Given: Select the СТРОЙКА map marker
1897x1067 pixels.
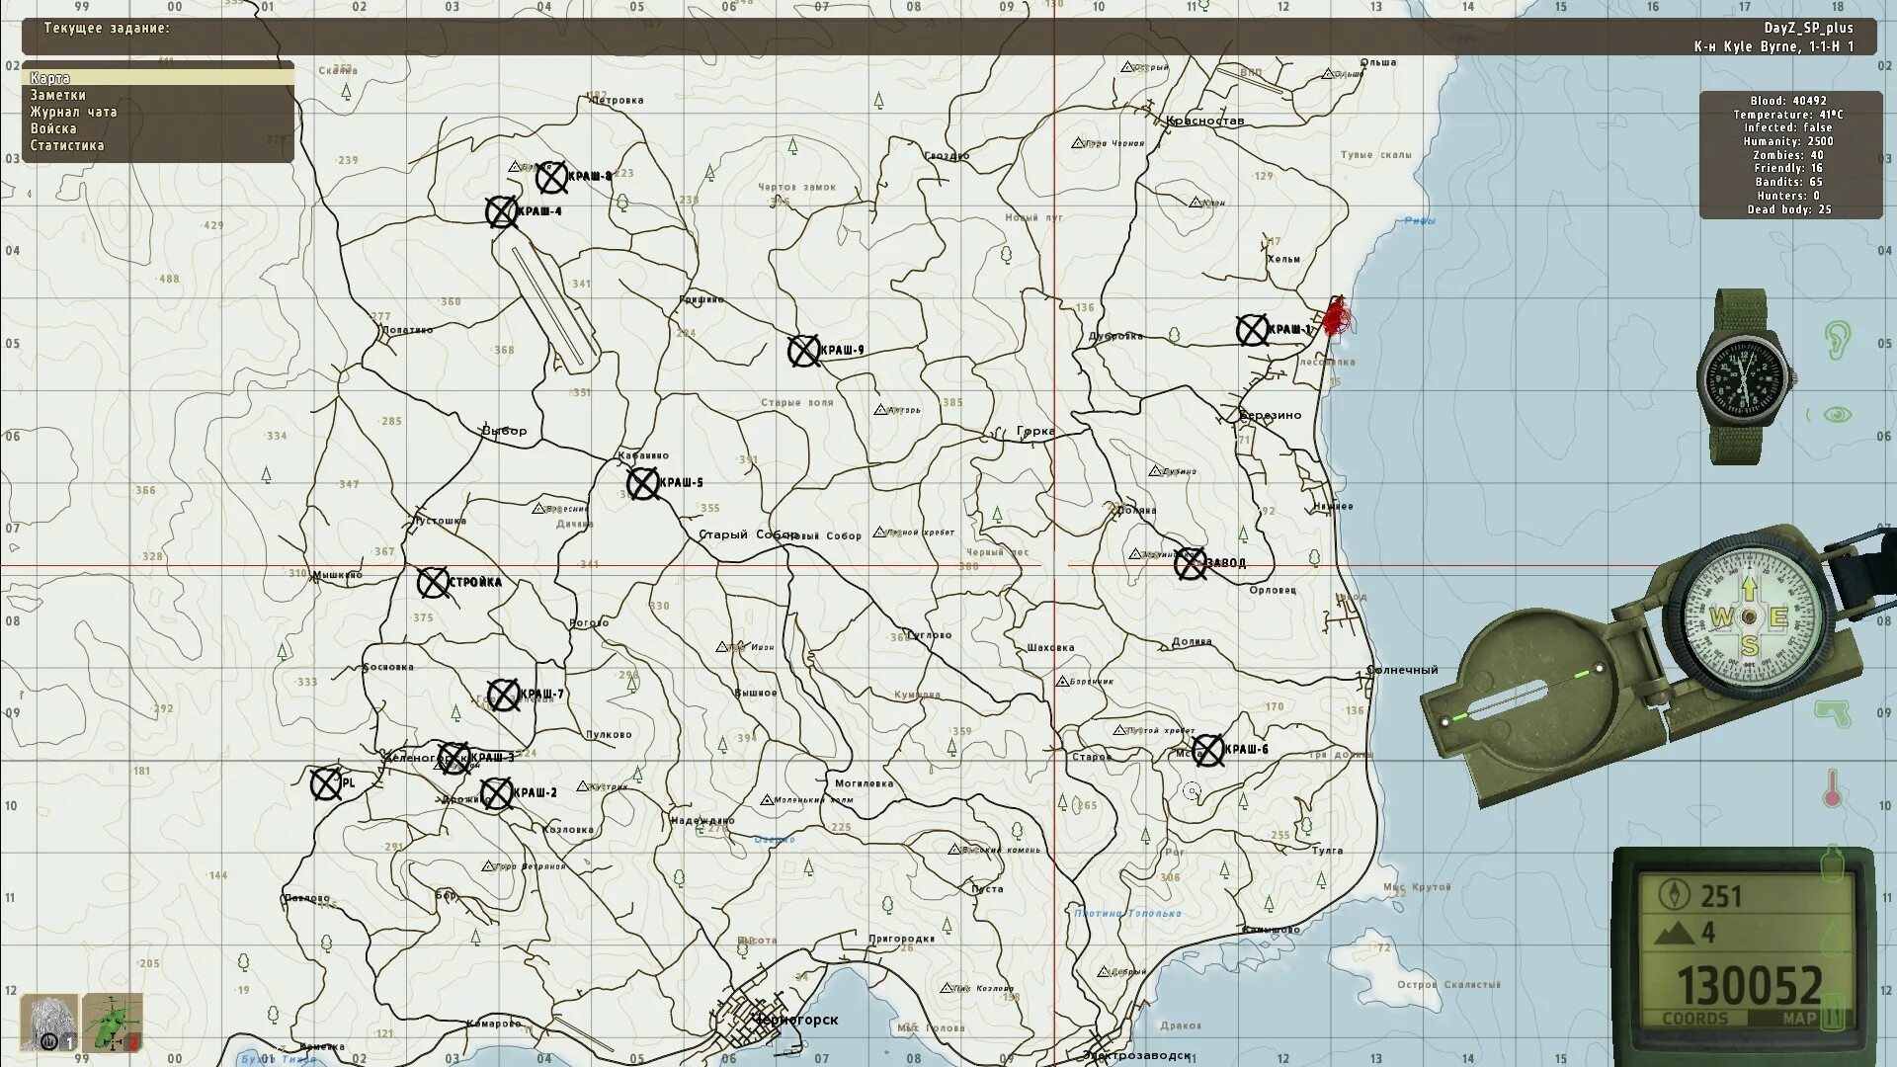Looking at the screenshot, I should [433, 583].
